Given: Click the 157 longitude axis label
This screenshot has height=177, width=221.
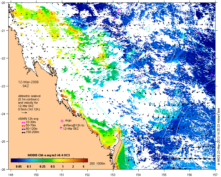Looking at the screenshot, I should pyautogui.click(x=215, y=175).
